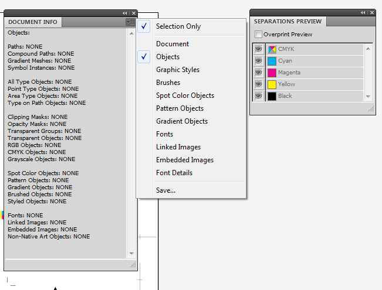Click the 'Fonts: NONE' line
This screenshot has height=290, width=382.
point(25,216)
